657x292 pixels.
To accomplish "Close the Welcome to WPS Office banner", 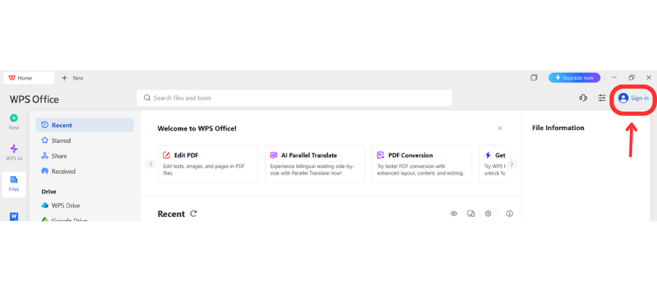I will tap(500, 128).
